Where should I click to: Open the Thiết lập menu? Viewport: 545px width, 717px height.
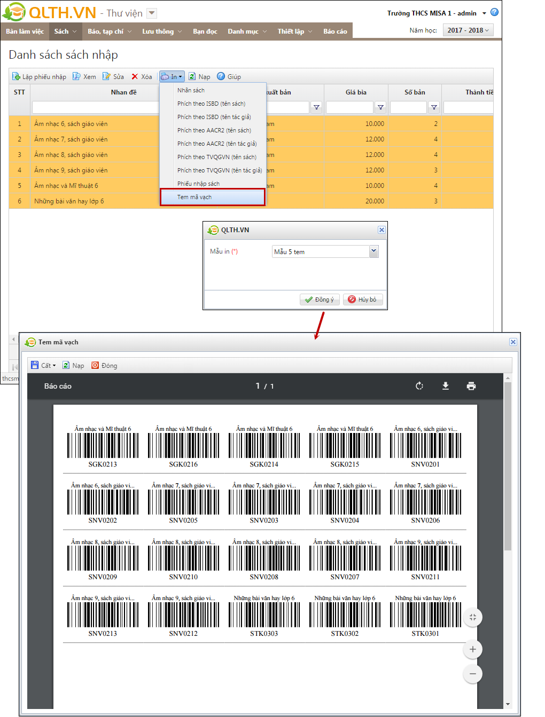295,31
